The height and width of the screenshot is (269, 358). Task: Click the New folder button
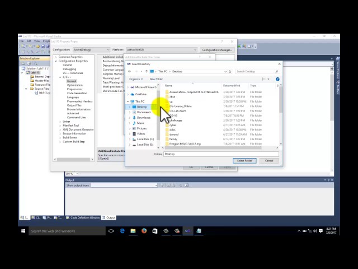[x=156, y=79]
